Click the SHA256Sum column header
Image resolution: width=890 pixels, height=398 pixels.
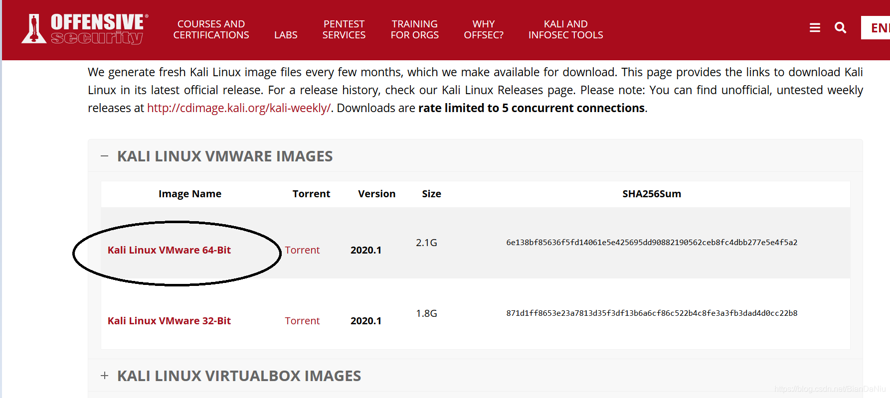point(652,194)
